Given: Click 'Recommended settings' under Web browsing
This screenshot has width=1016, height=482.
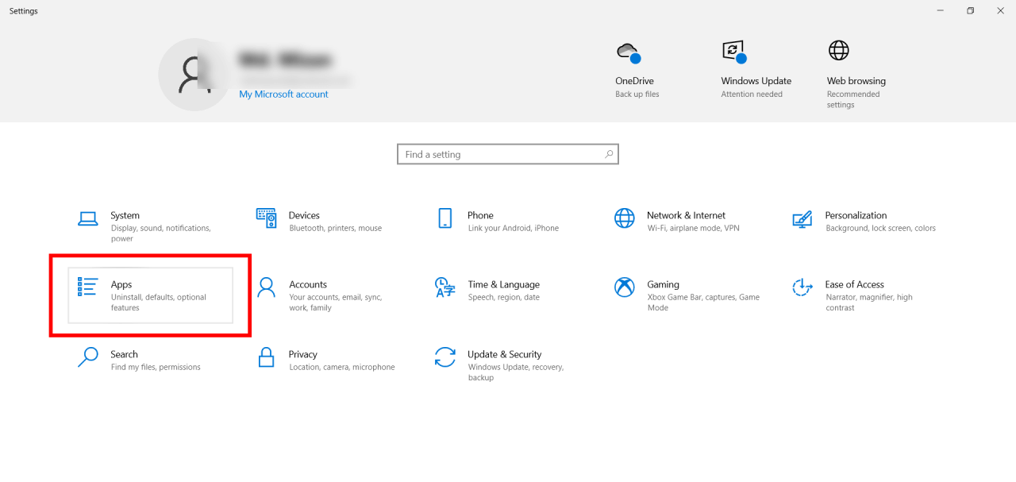Looking at the screenshot, I should 853,99.
